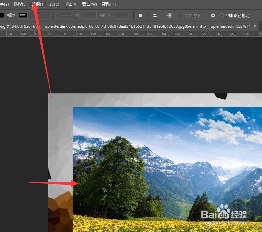Toggle the 对齐边缘 checkbox
Image resolution: width=262 pixels, height=232 pixels.
[180, 16]
